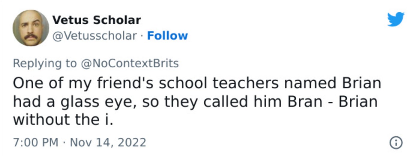Open Vetus Scholar's profile picture
Screen dimensions: 416x156
[x=31, y=28]
